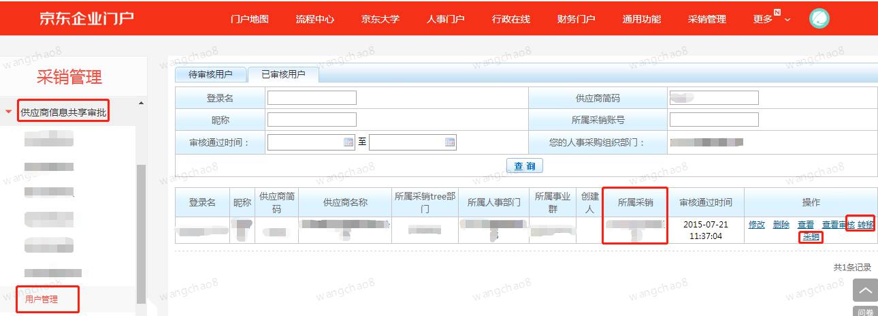Switch to the 待审核用户 tab

pyautogui.click(x=210, y=74)
